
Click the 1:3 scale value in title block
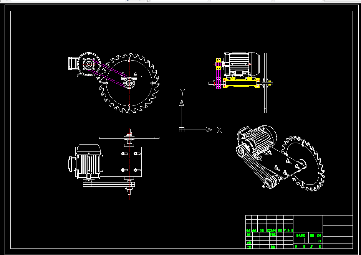[x=319, y=241]
